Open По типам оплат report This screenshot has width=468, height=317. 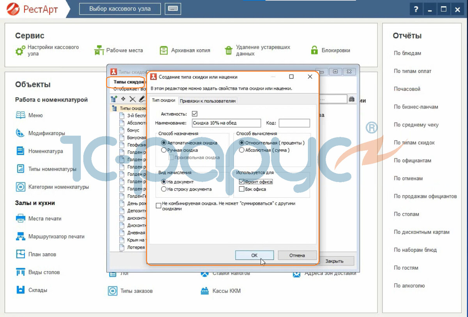pyautogui.click(x=413, y=71)
